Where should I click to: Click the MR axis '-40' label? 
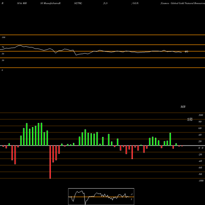pyautogui.click(x=200, y=161)
